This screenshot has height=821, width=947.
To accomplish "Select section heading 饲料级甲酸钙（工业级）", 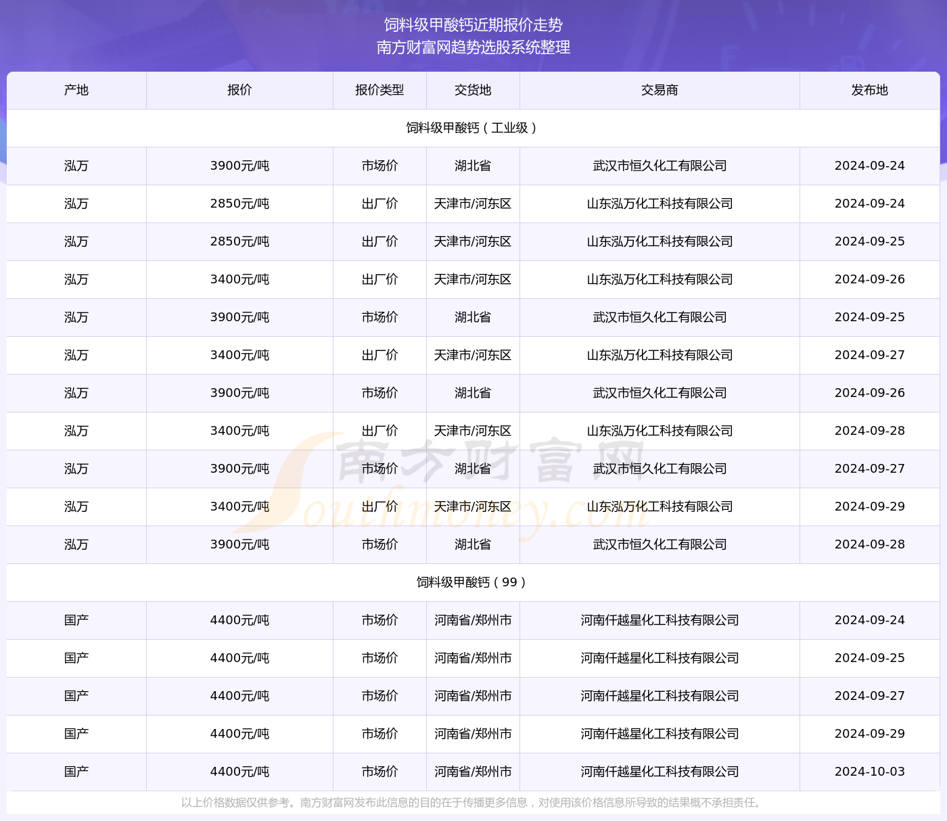I will point(473,128).
